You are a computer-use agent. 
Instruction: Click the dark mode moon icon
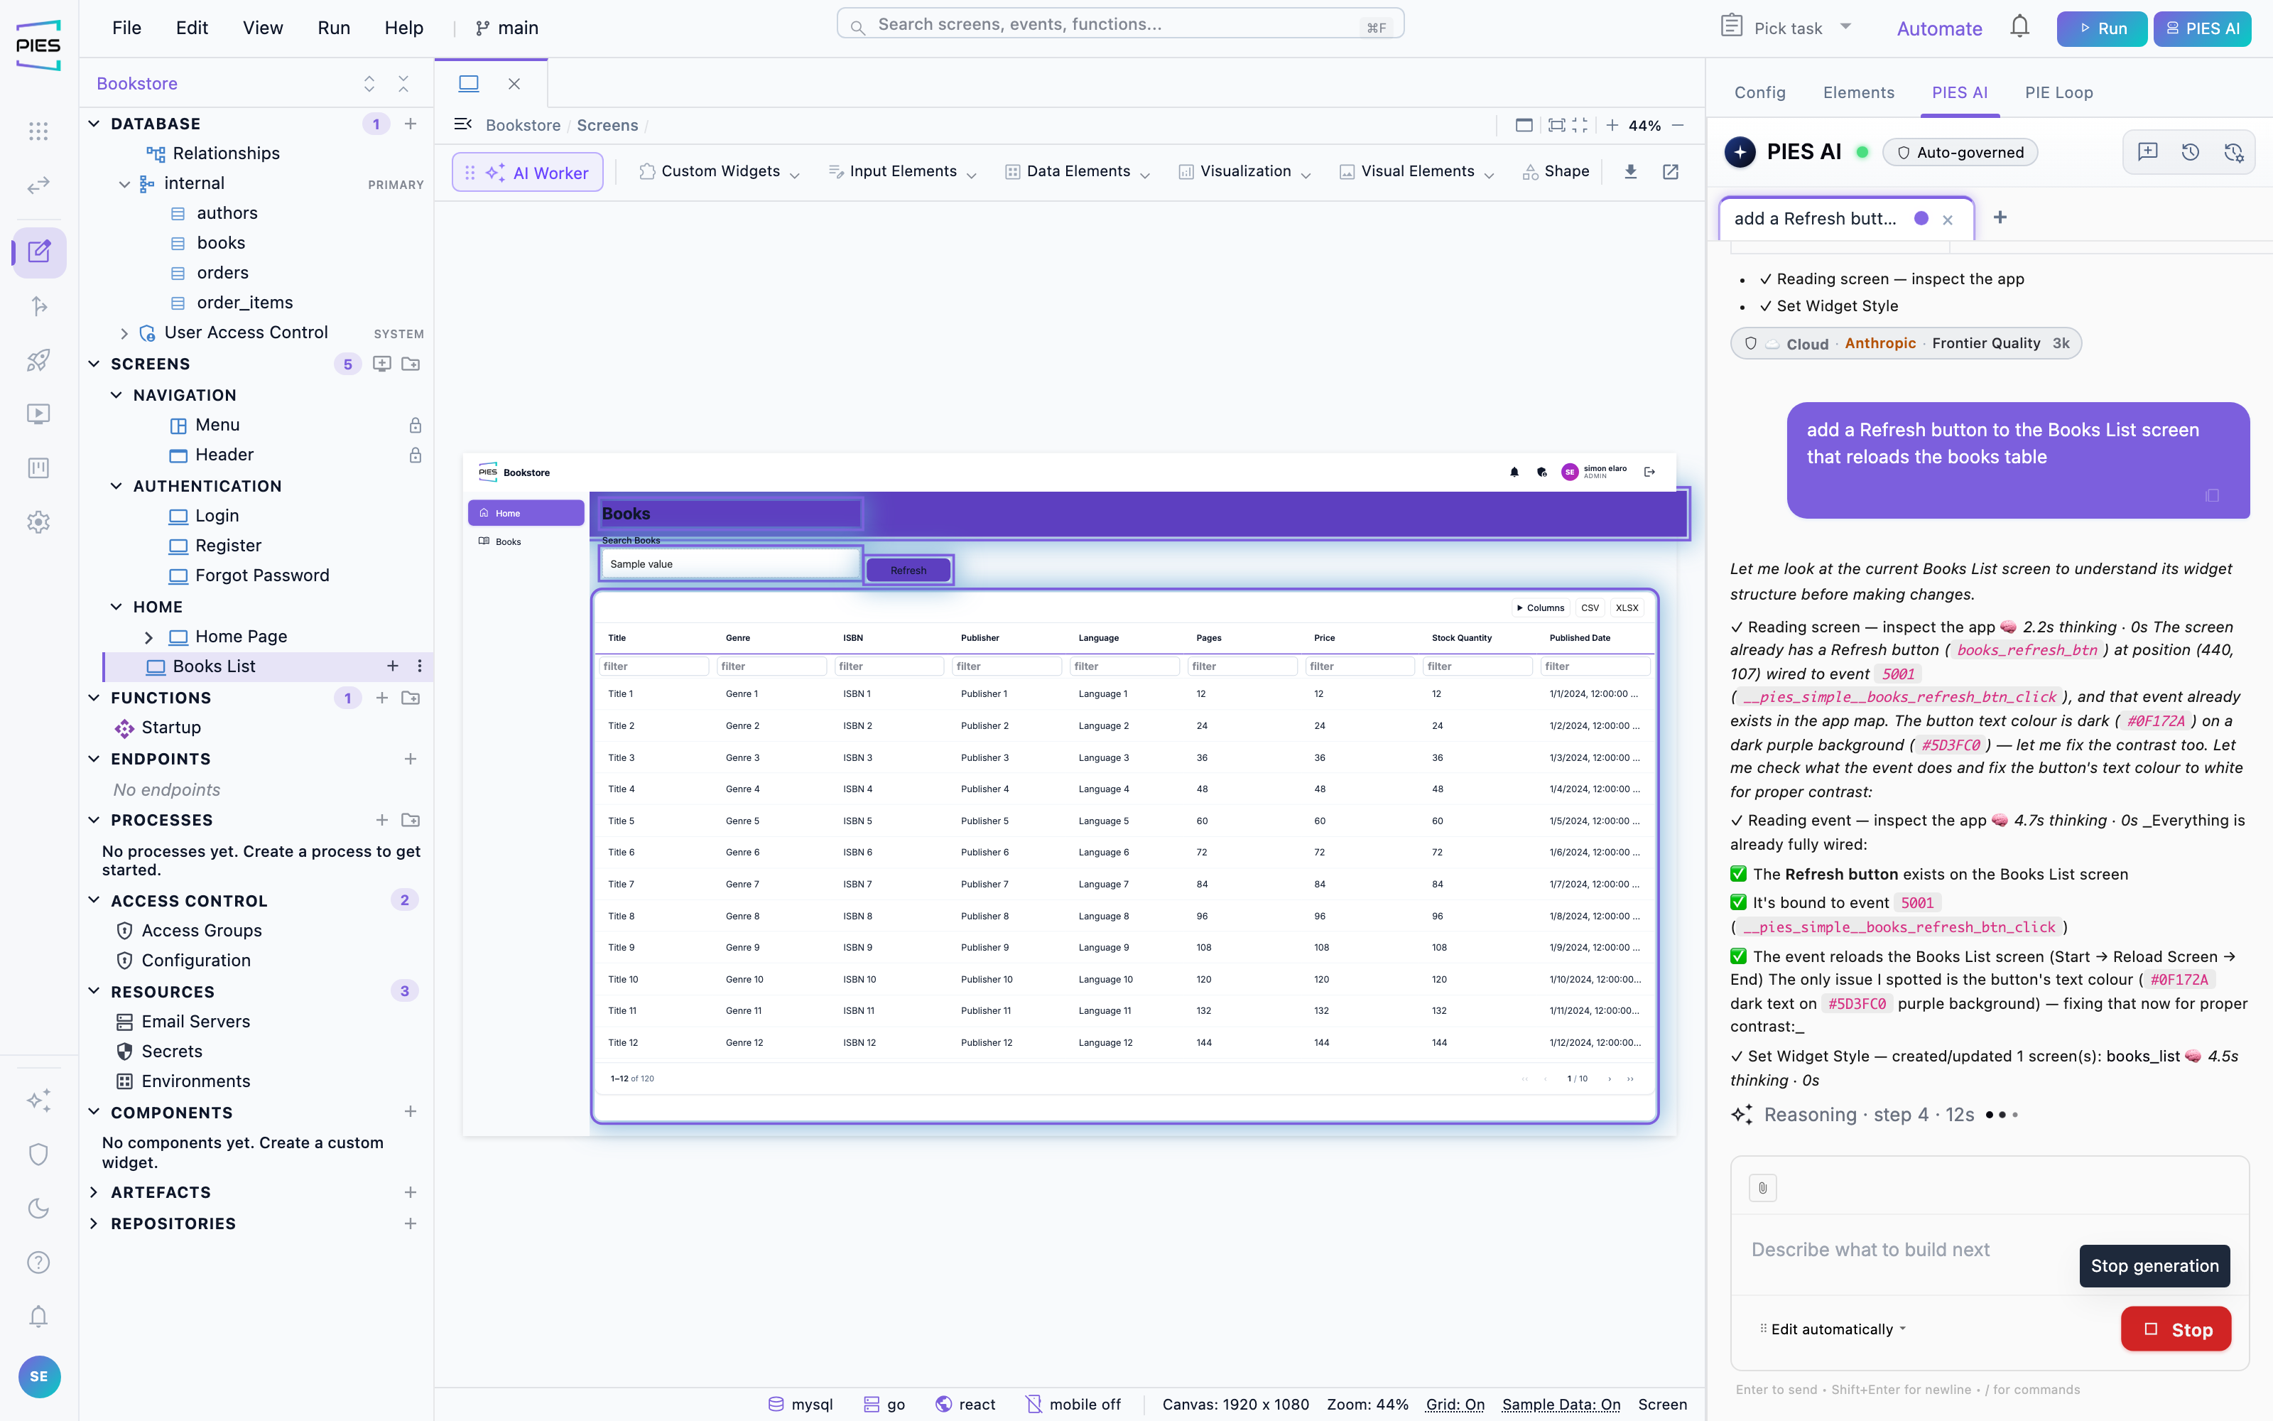(38, 1209)
